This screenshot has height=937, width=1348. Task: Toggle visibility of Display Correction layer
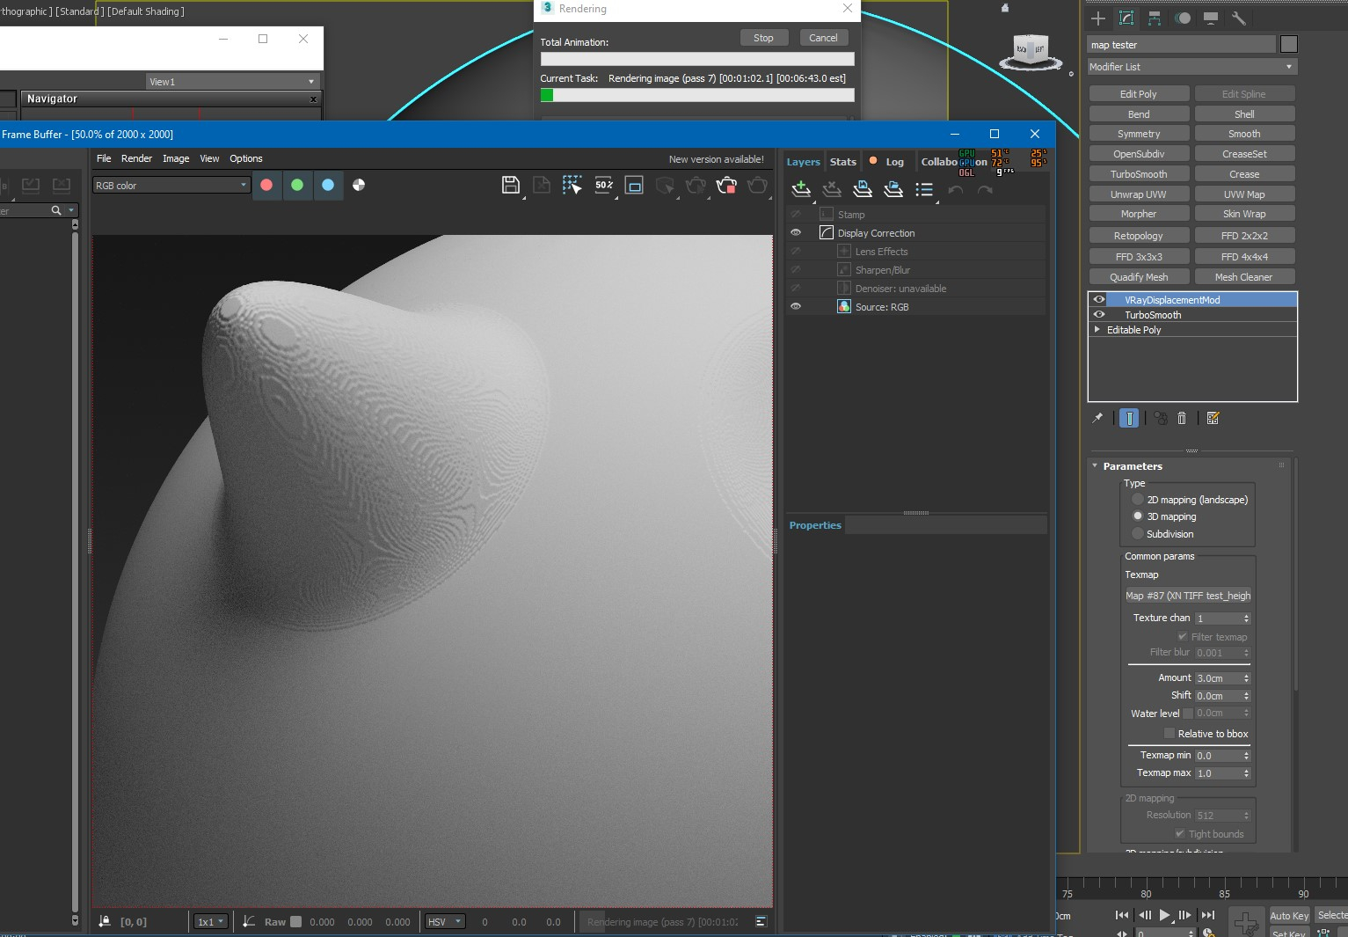796,233
